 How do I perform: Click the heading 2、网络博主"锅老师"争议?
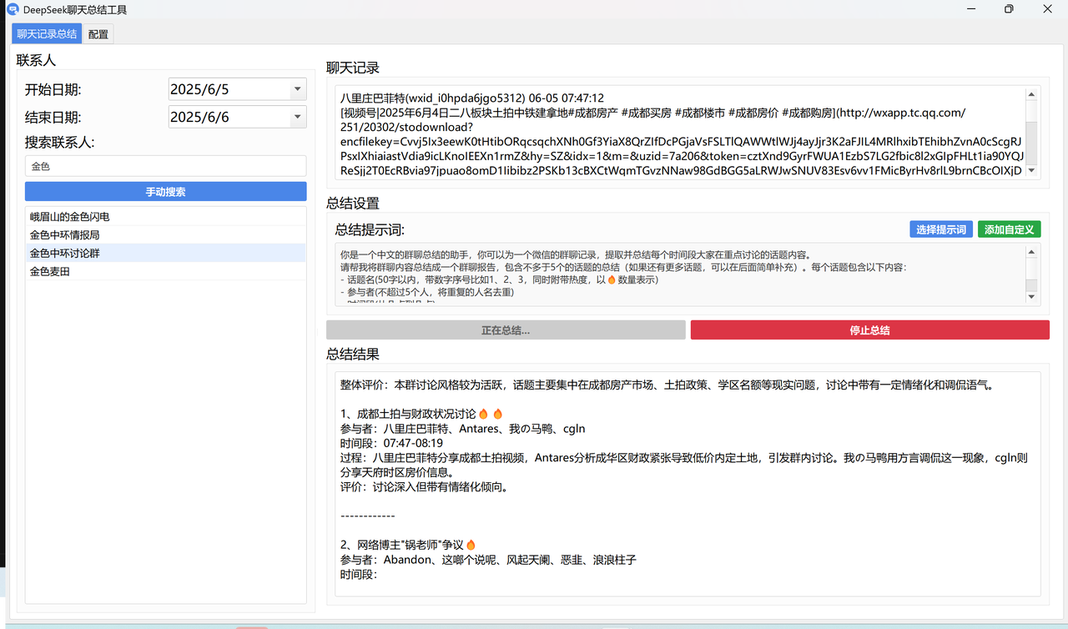pos(408,545)
